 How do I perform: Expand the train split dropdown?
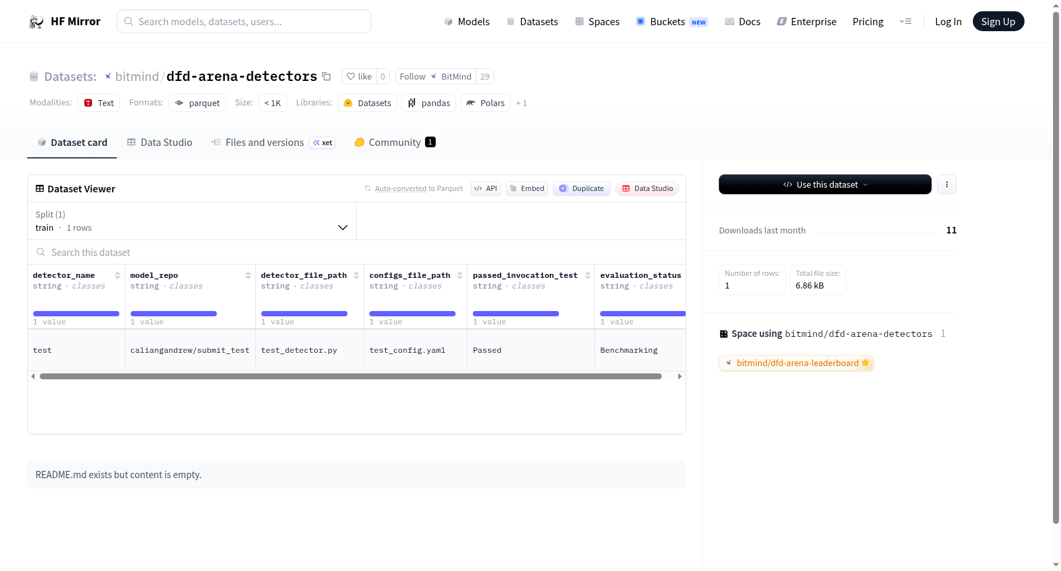click(x=192, y=221)
